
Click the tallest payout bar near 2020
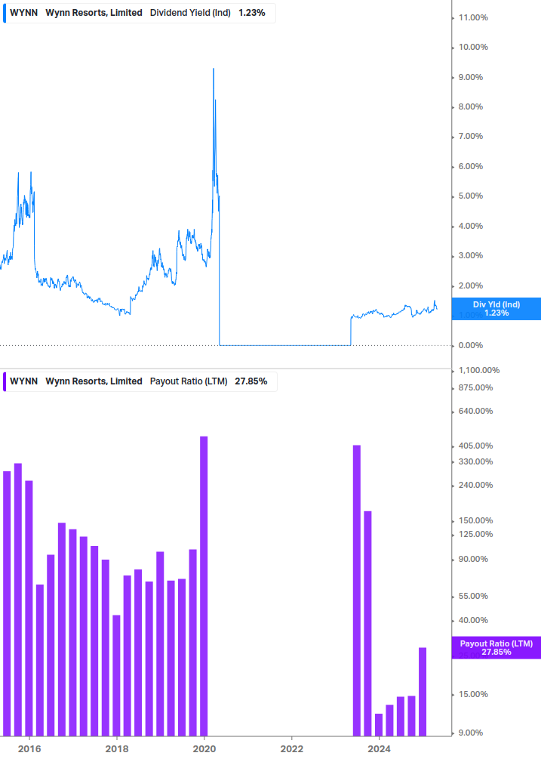pos(204,586)
